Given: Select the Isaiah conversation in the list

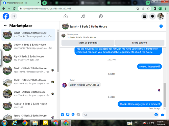Looking at the screenshot, I should (28, 35).
